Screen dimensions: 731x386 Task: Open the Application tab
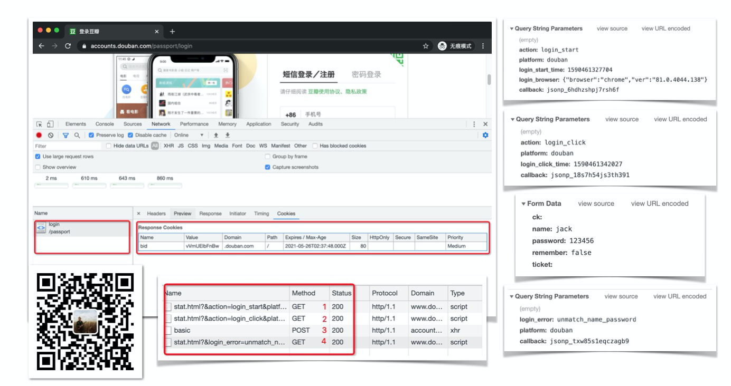259,124
